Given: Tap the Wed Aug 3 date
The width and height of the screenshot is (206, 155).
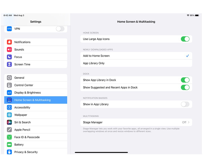Looking at the screenshot, I should tap(19, 15).
